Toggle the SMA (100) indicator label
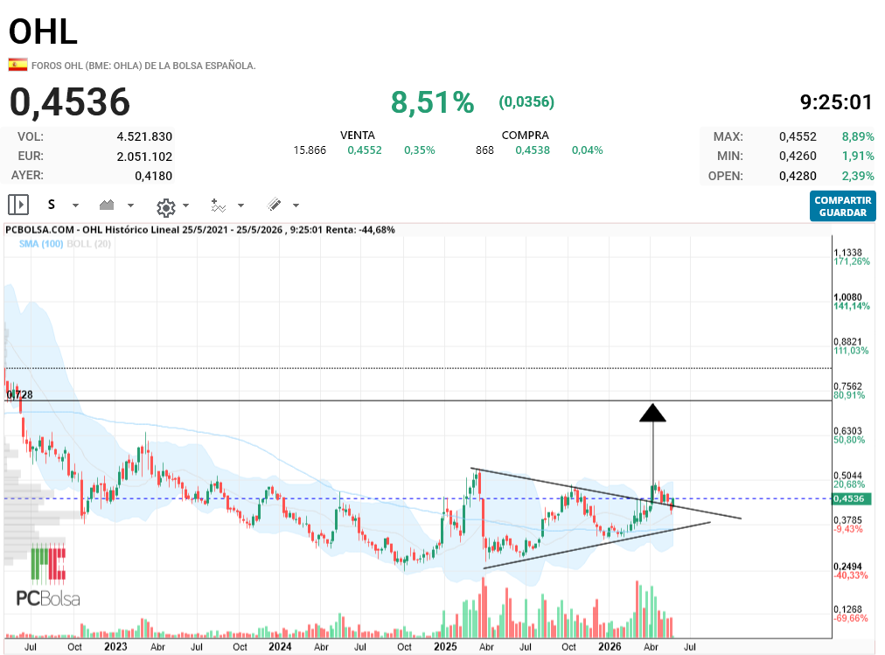The height and width of the screenshot is (655, 885). click(41, 244)
